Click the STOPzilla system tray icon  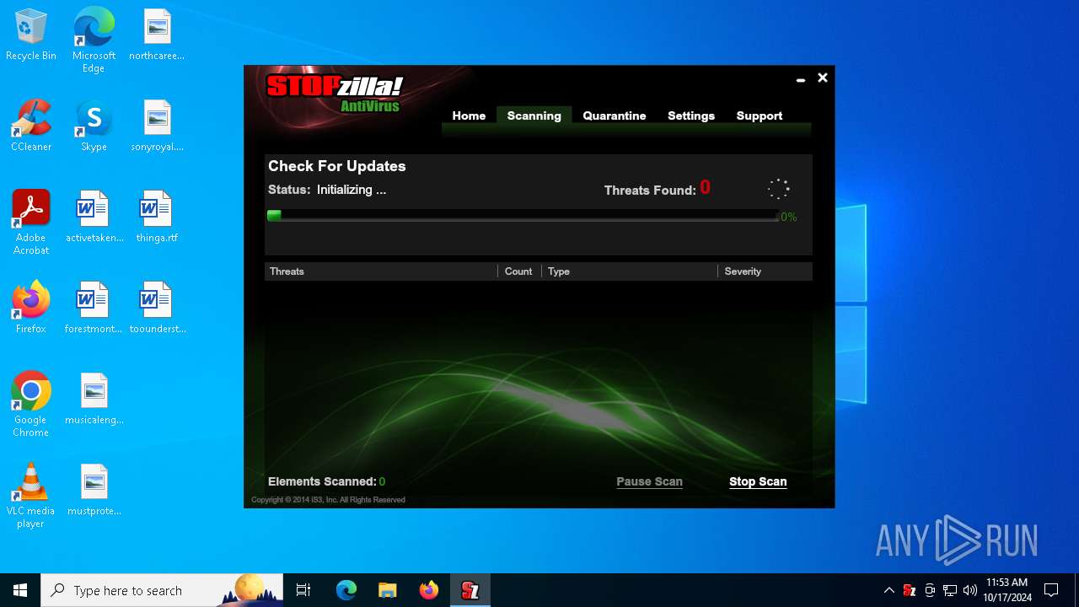[909, 590]
